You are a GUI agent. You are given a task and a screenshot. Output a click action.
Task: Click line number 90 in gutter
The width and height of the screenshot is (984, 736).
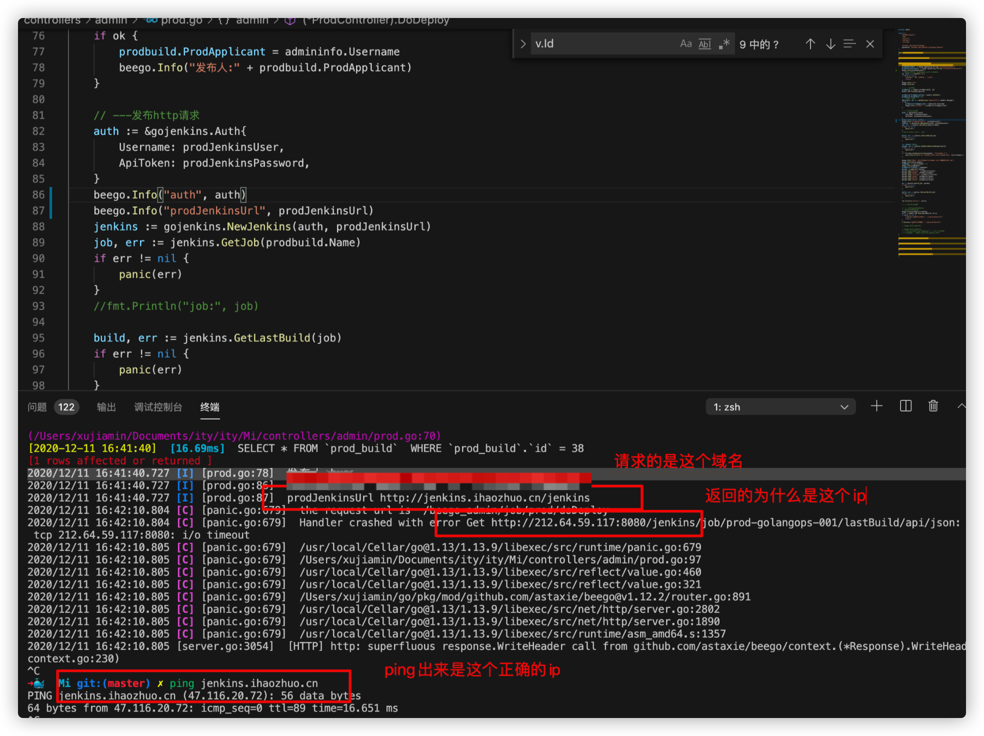[x=38, y=258]
